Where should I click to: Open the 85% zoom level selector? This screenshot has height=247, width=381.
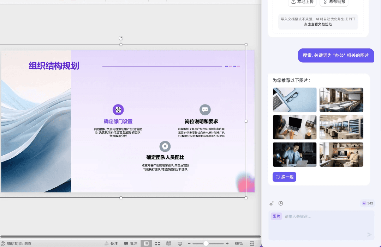point(239,243)
